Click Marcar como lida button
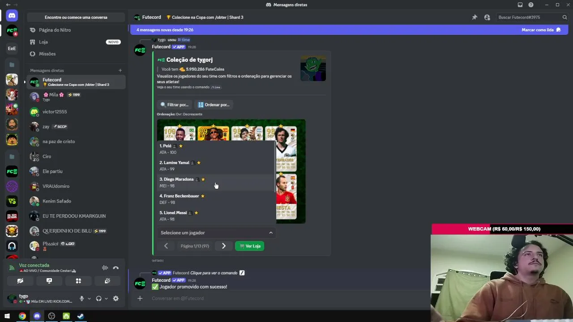Viewport: 573px width, 322px height. (x=541, y=30)
